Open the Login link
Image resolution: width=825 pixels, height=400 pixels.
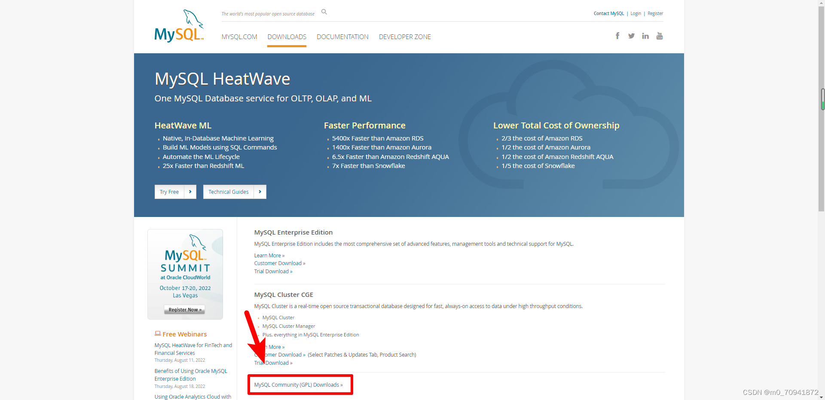636,14
